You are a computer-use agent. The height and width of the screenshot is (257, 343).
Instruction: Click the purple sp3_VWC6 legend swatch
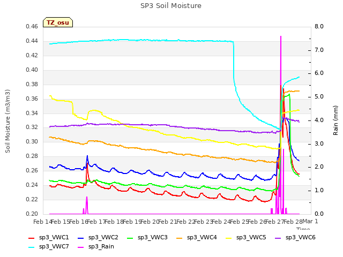[x=278, y=238]
